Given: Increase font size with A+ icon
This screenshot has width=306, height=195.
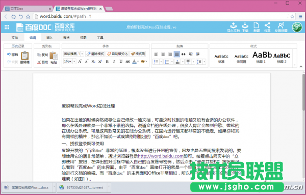Looking at the screenshot, I should tap(80, 62).
